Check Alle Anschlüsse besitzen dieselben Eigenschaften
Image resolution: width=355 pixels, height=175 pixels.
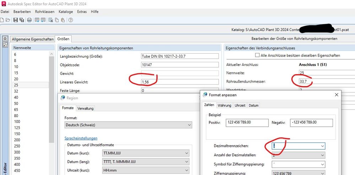tap(257, 55)
